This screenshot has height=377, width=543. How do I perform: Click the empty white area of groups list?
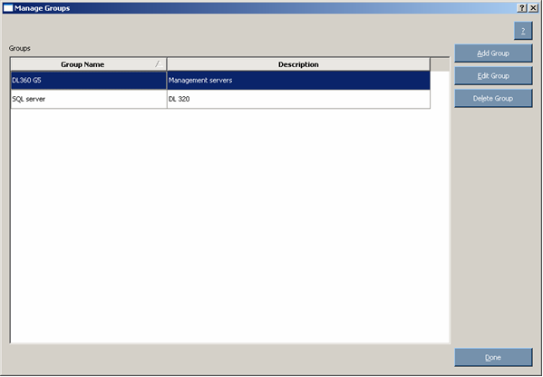pyautogui.click(x=230, y=225)
